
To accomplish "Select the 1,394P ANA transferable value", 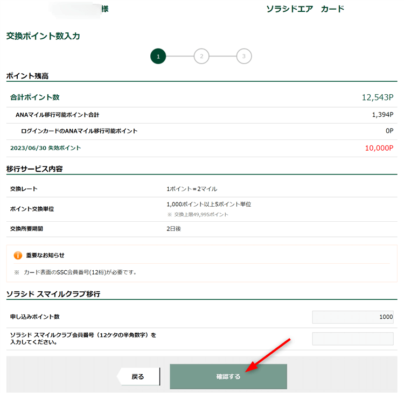I will (x=382, y=115).
